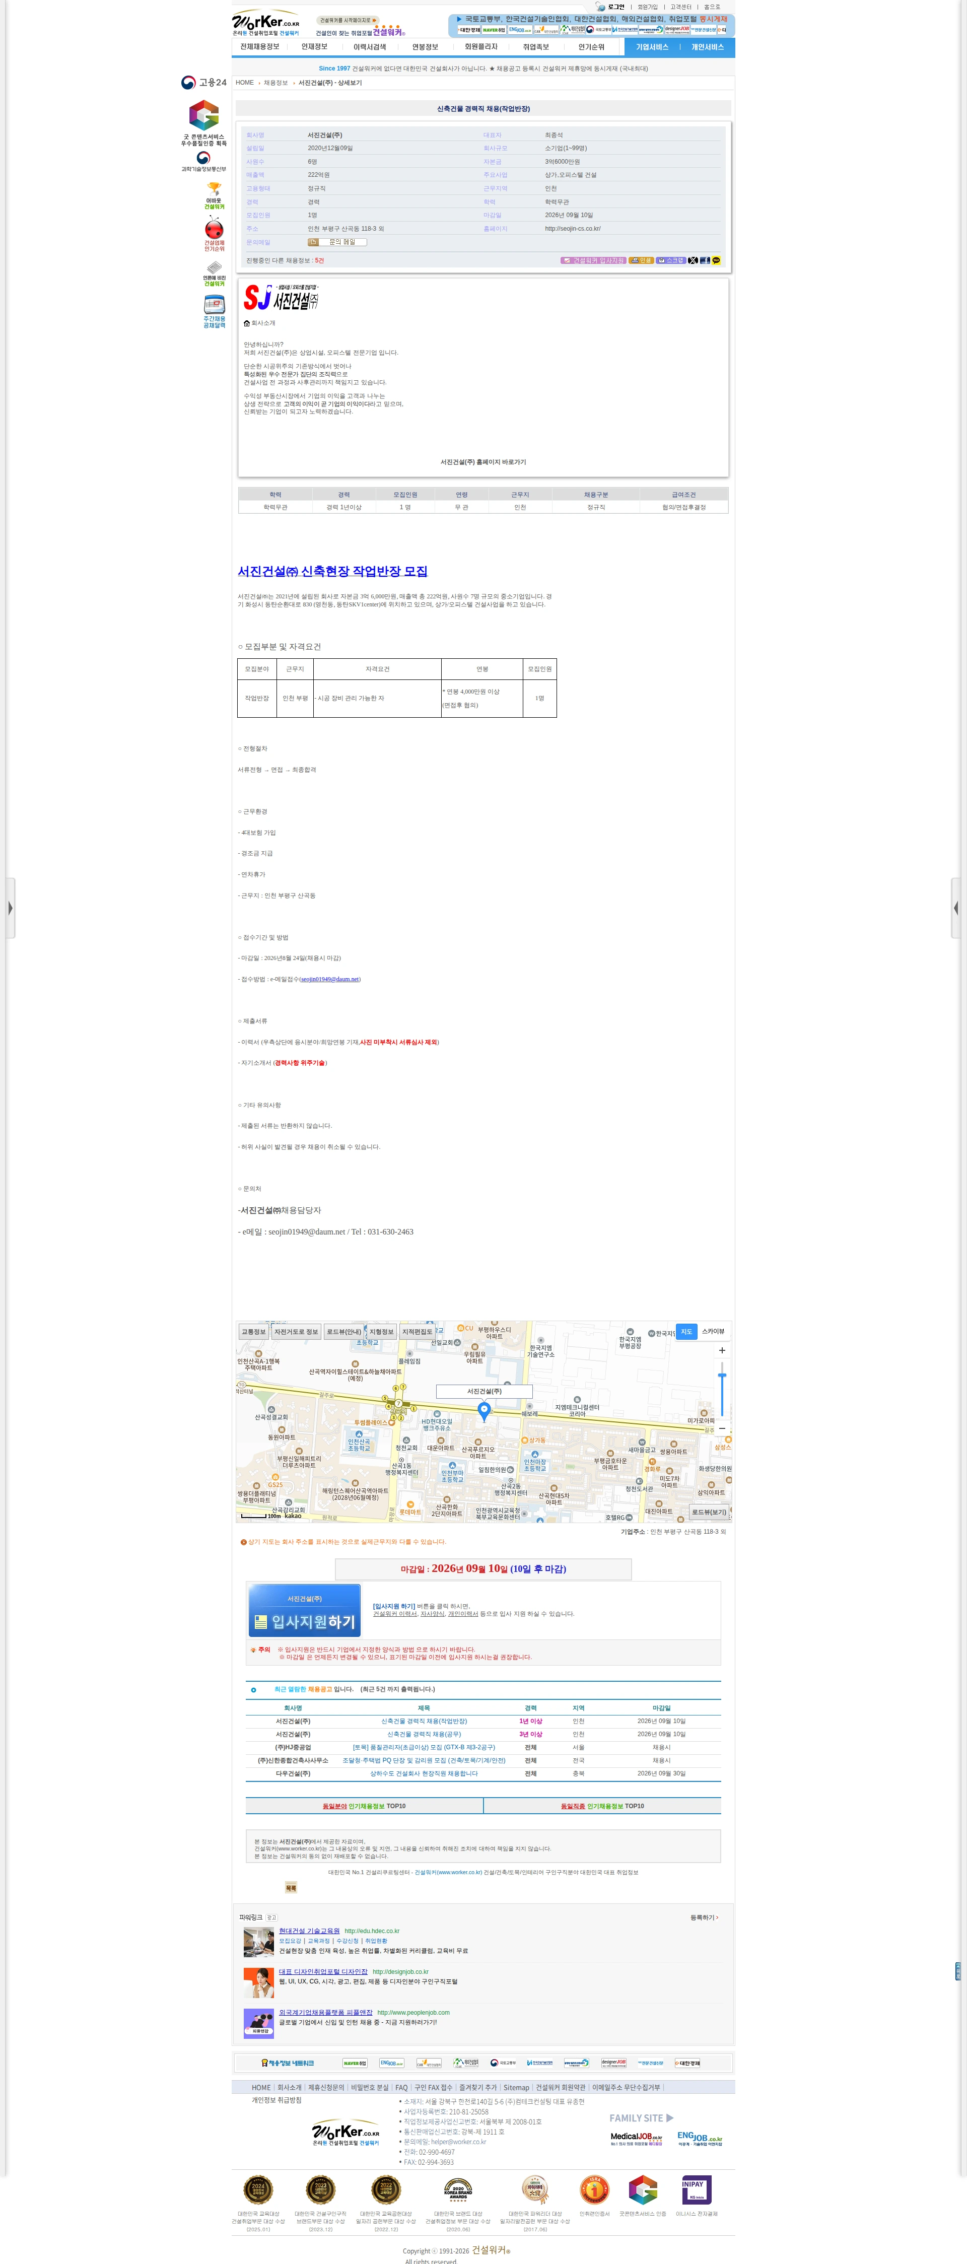Click the 동일직종 인기채용정보 TOP10 link
Viewport: 967px width, 2264px height.
tap(602, 1806)
